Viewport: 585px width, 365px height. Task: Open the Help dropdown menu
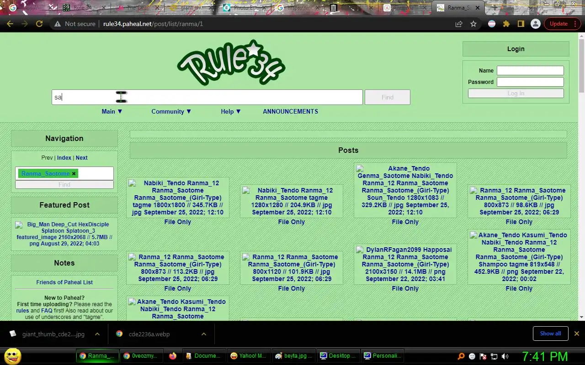[231, 111]
